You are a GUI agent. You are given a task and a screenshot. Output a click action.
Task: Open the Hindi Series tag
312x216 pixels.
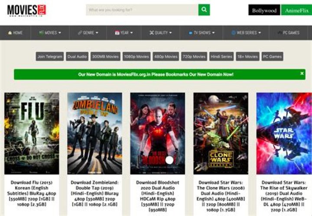pos(221,56)
